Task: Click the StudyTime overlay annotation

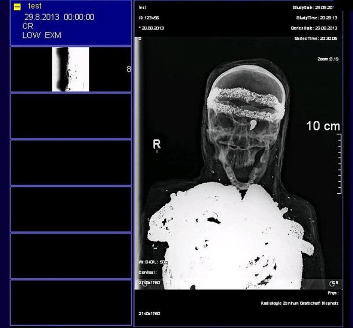Action: pyautogui.click(x=317, y=18)
